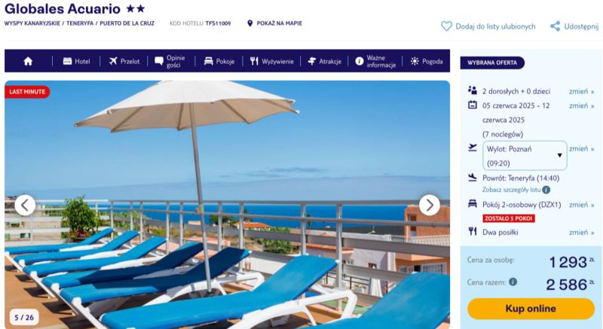This screenshot has width=603, height=329.
Task: Show previous gallery photo arrow
Action: click(x=25, y=205)
